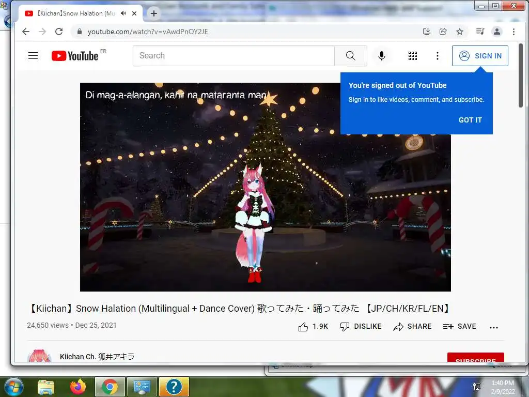Click the taskbar clock showing 1:40 PM
Image resolution: width=529 pixels, height=397 pixels.
click(503, 387)
